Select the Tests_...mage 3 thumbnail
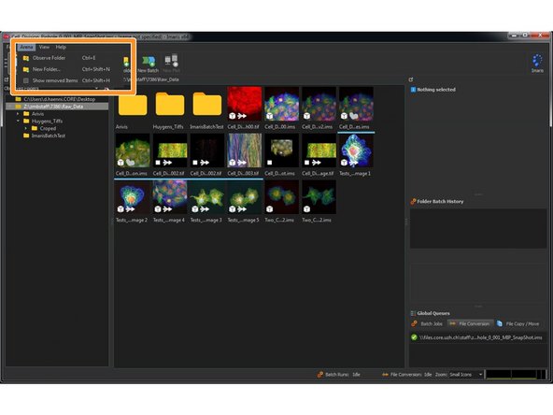553x415 pixels. [207, 197]
